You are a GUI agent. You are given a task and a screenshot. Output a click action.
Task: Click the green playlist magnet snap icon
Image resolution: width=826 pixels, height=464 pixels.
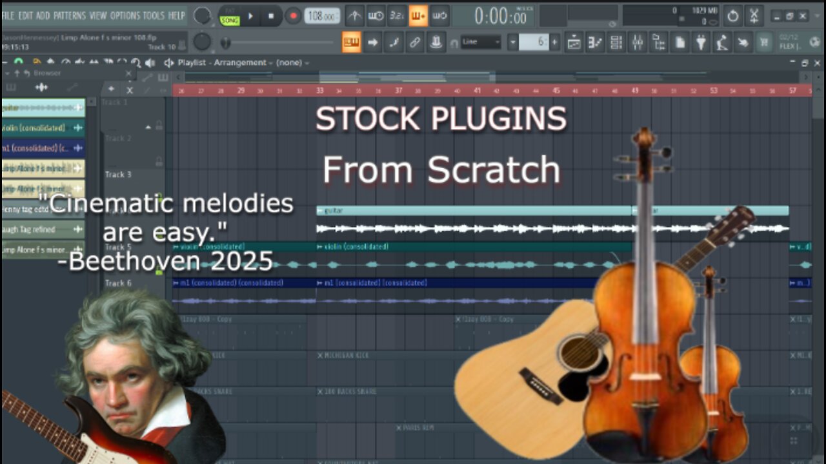coord(19,63)
